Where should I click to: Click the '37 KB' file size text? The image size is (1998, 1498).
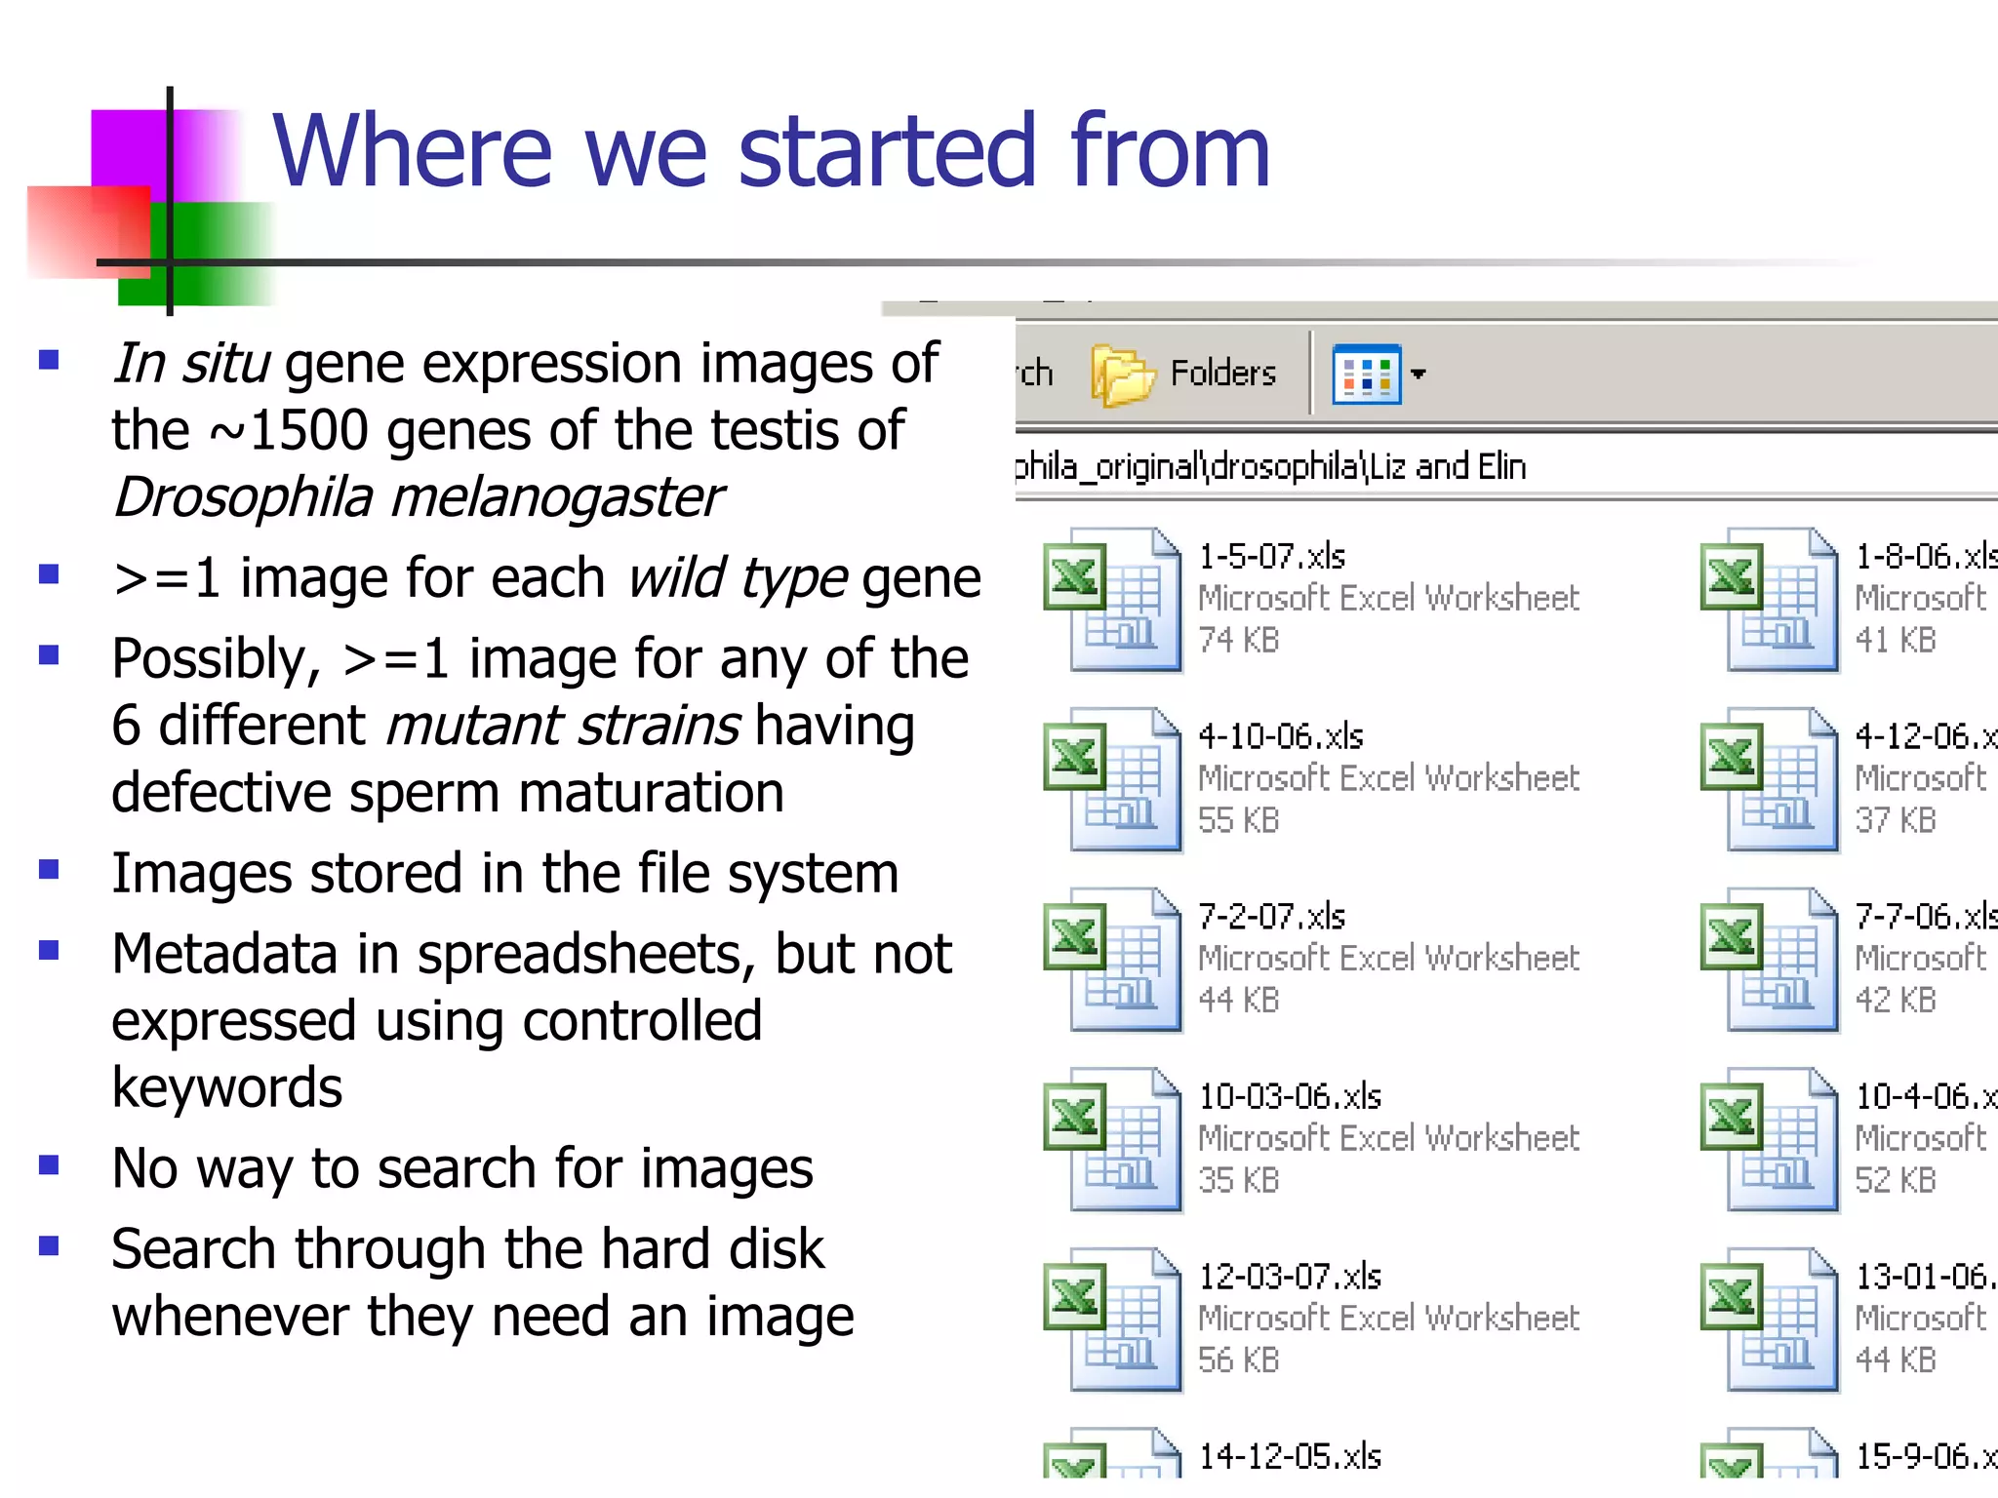point(1896,820)
